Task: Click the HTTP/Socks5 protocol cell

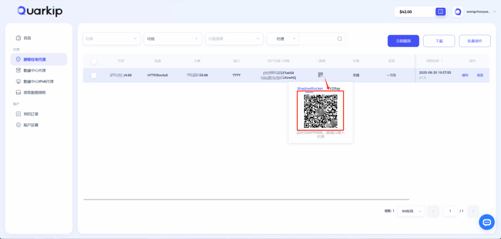Action: (x=158, y=75)
